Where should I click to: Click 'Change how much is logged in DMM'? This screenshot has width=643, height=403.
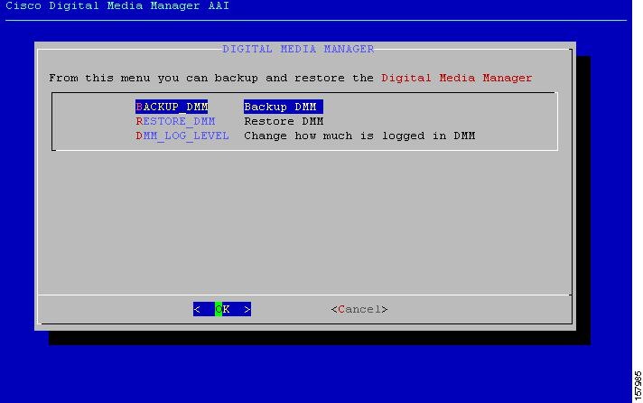tap(359, 136)
